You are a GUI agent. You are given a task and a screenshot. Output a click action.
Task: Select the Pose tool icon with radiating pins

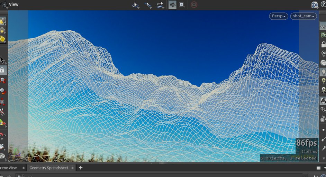pos(2,112)
